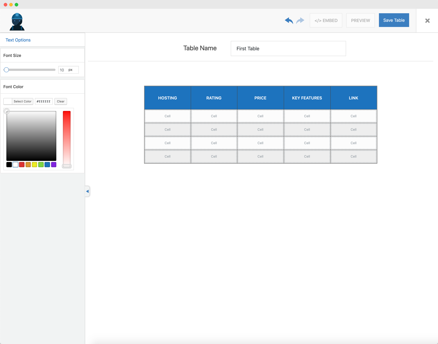Image resolution: width=438 pixels, height=344 pixels.
Task: Click the builder mascot logo
Action: pos(17,22)
